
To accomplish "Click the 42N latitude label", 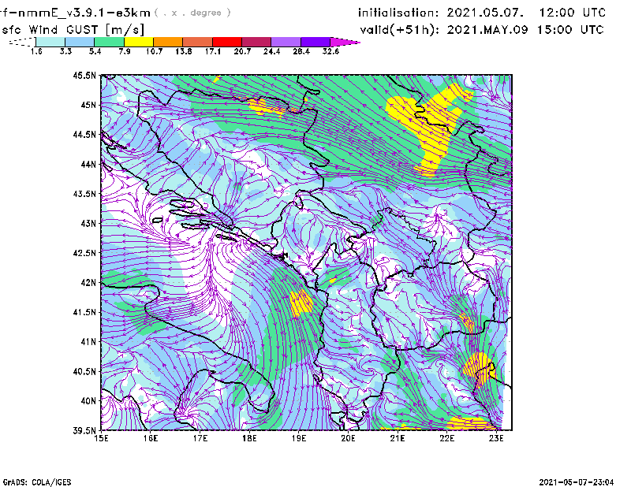I will (88, 283).
